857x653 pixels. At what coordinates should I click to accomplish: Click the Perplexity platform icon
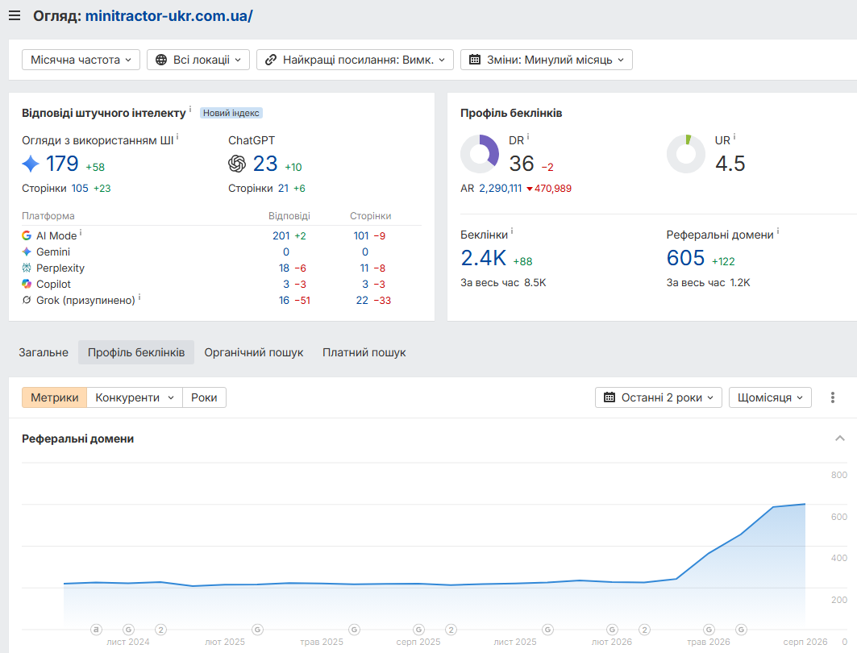[27, 268]
